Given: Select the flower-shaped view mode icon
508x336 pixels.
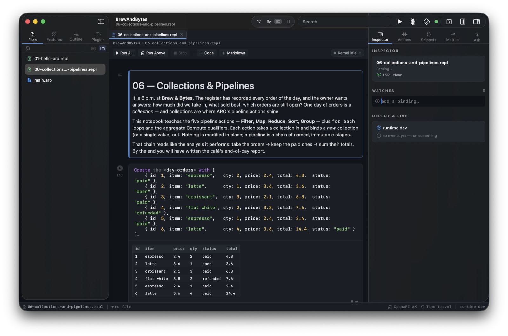Looking at the screenshot, I should (269, 22).
